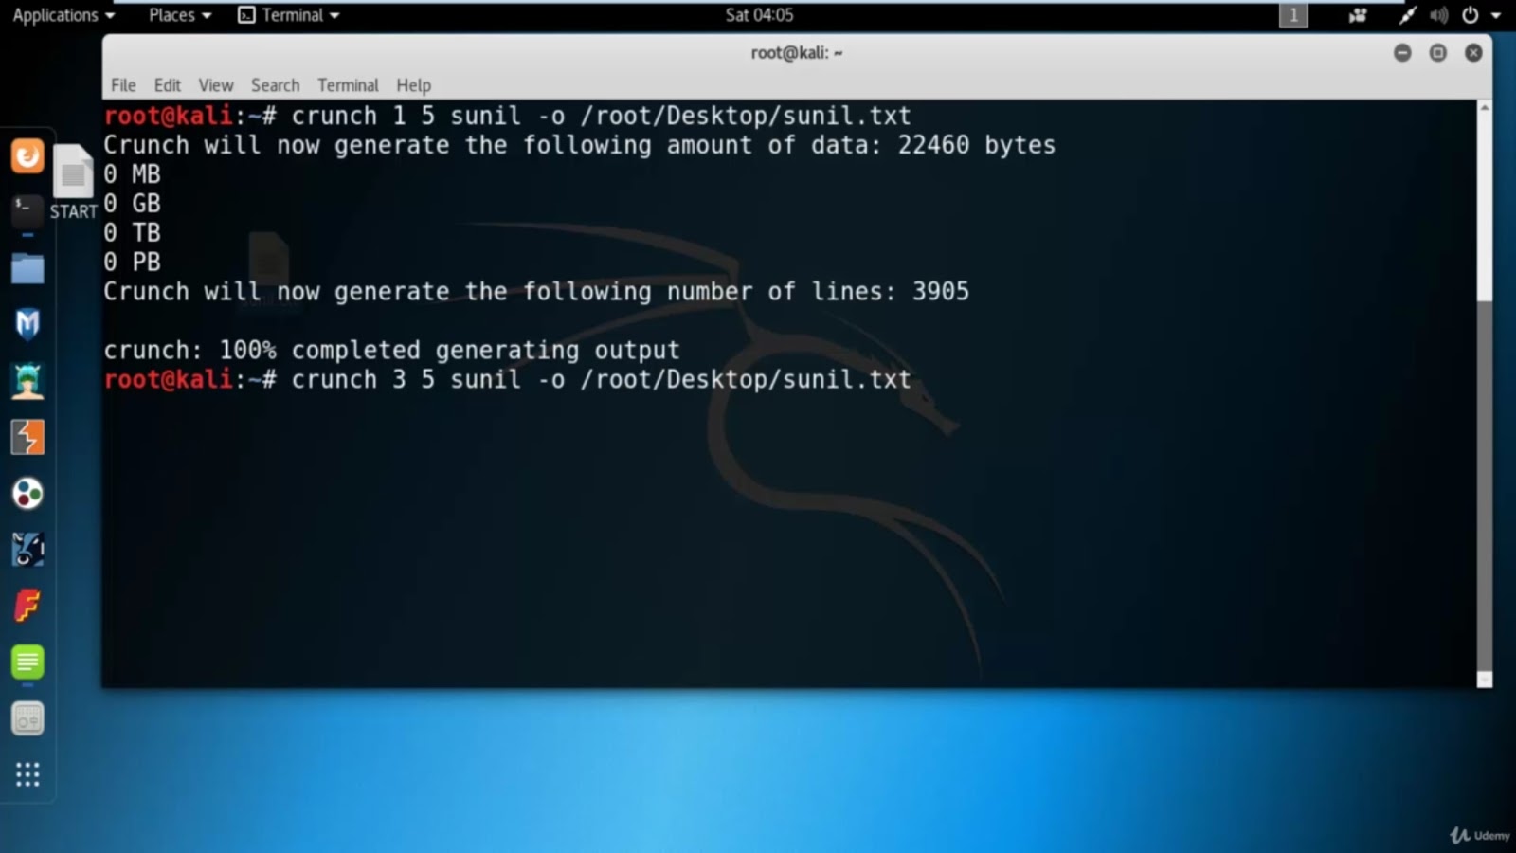This screenshot has width=1516, height=853.
Task: Launch Firefox from the dock
Action: [x=27, y=155]
